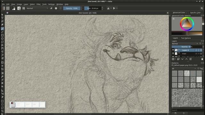Screen dimensions: 205x115
Task: Click the pattern Search field
Action: coord(187,110)
